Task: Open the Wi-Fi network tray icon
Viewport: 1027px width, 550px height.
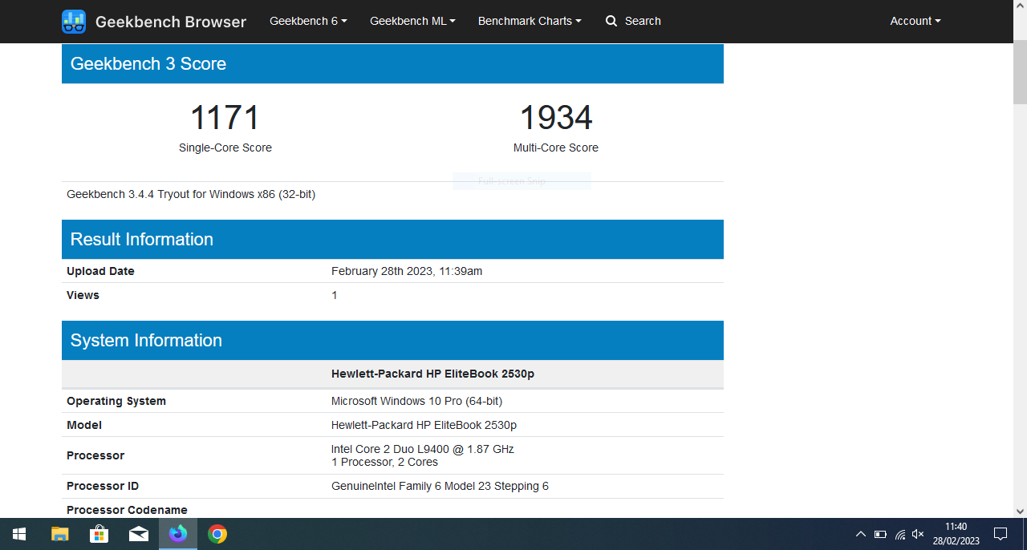Action: (899, 534)
